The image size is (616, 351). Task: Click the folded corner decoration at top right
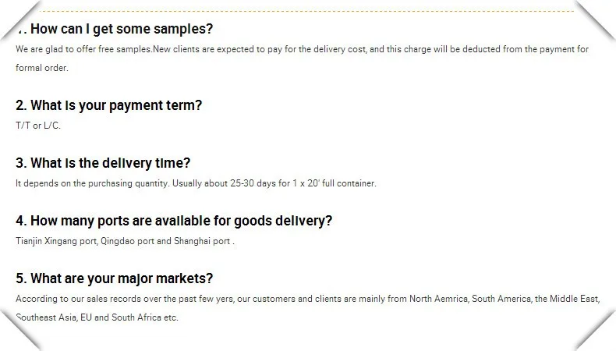point(596,19)
